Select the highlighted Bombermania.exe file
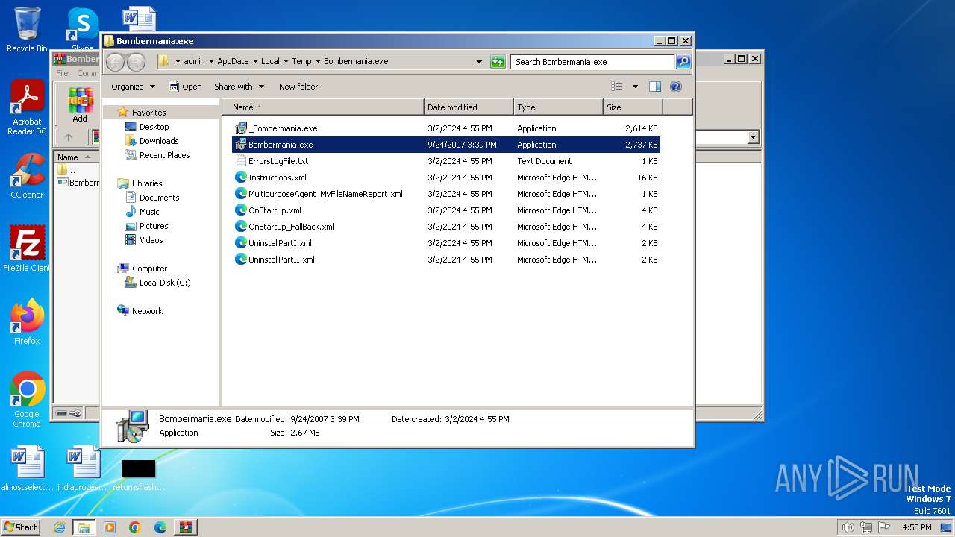The image size is (955, 537). 446,145
